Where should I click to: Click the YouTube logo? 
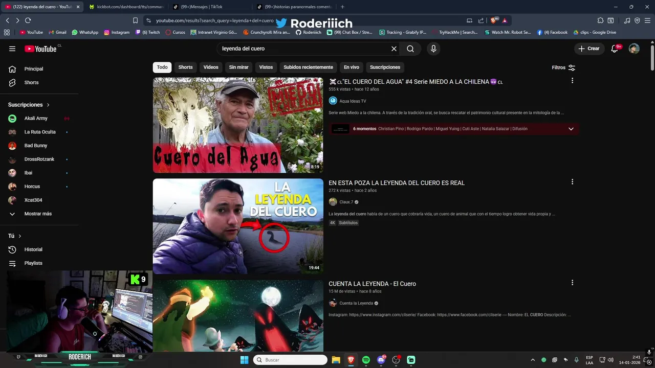[41, 49]
